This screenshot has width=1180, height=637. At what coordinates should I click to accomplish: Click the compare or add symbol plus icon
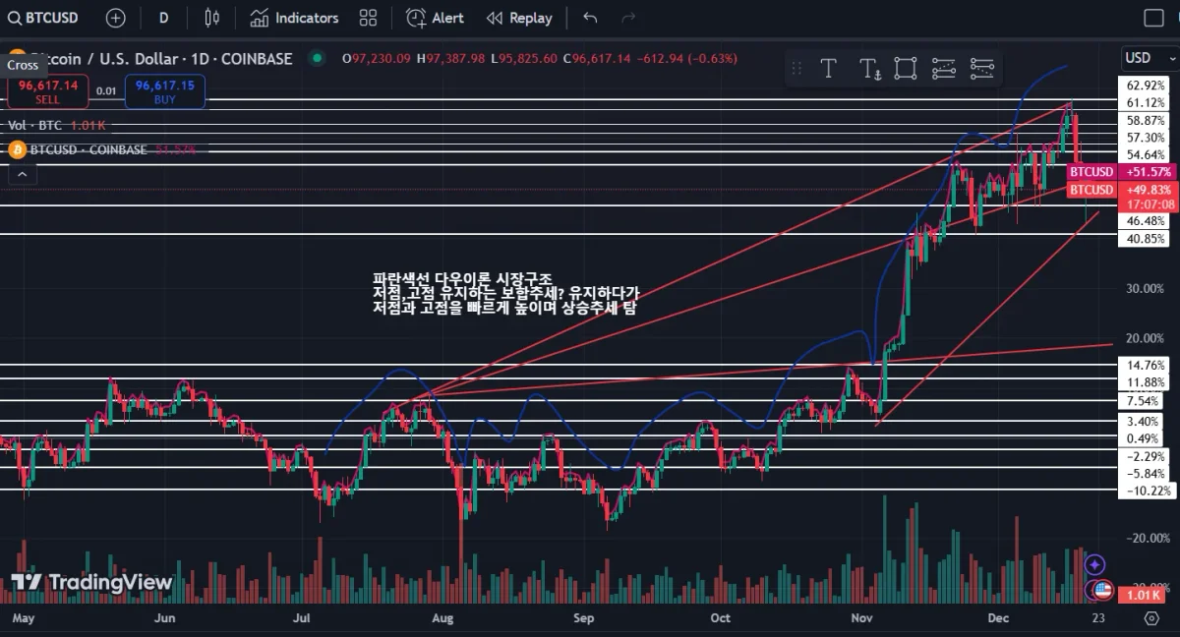point(115,18)
